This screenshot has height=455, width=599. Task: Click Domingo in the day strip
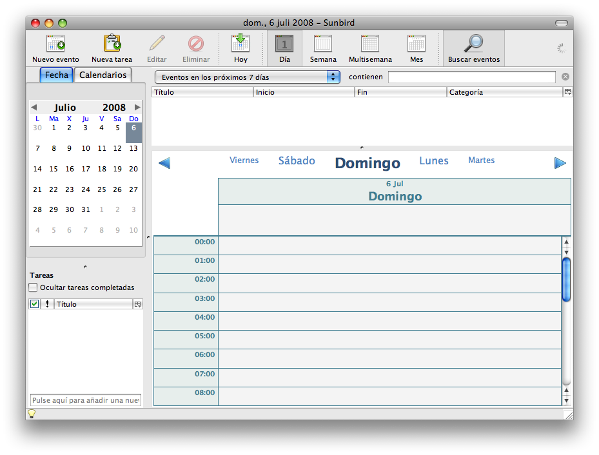coord(368,163)
